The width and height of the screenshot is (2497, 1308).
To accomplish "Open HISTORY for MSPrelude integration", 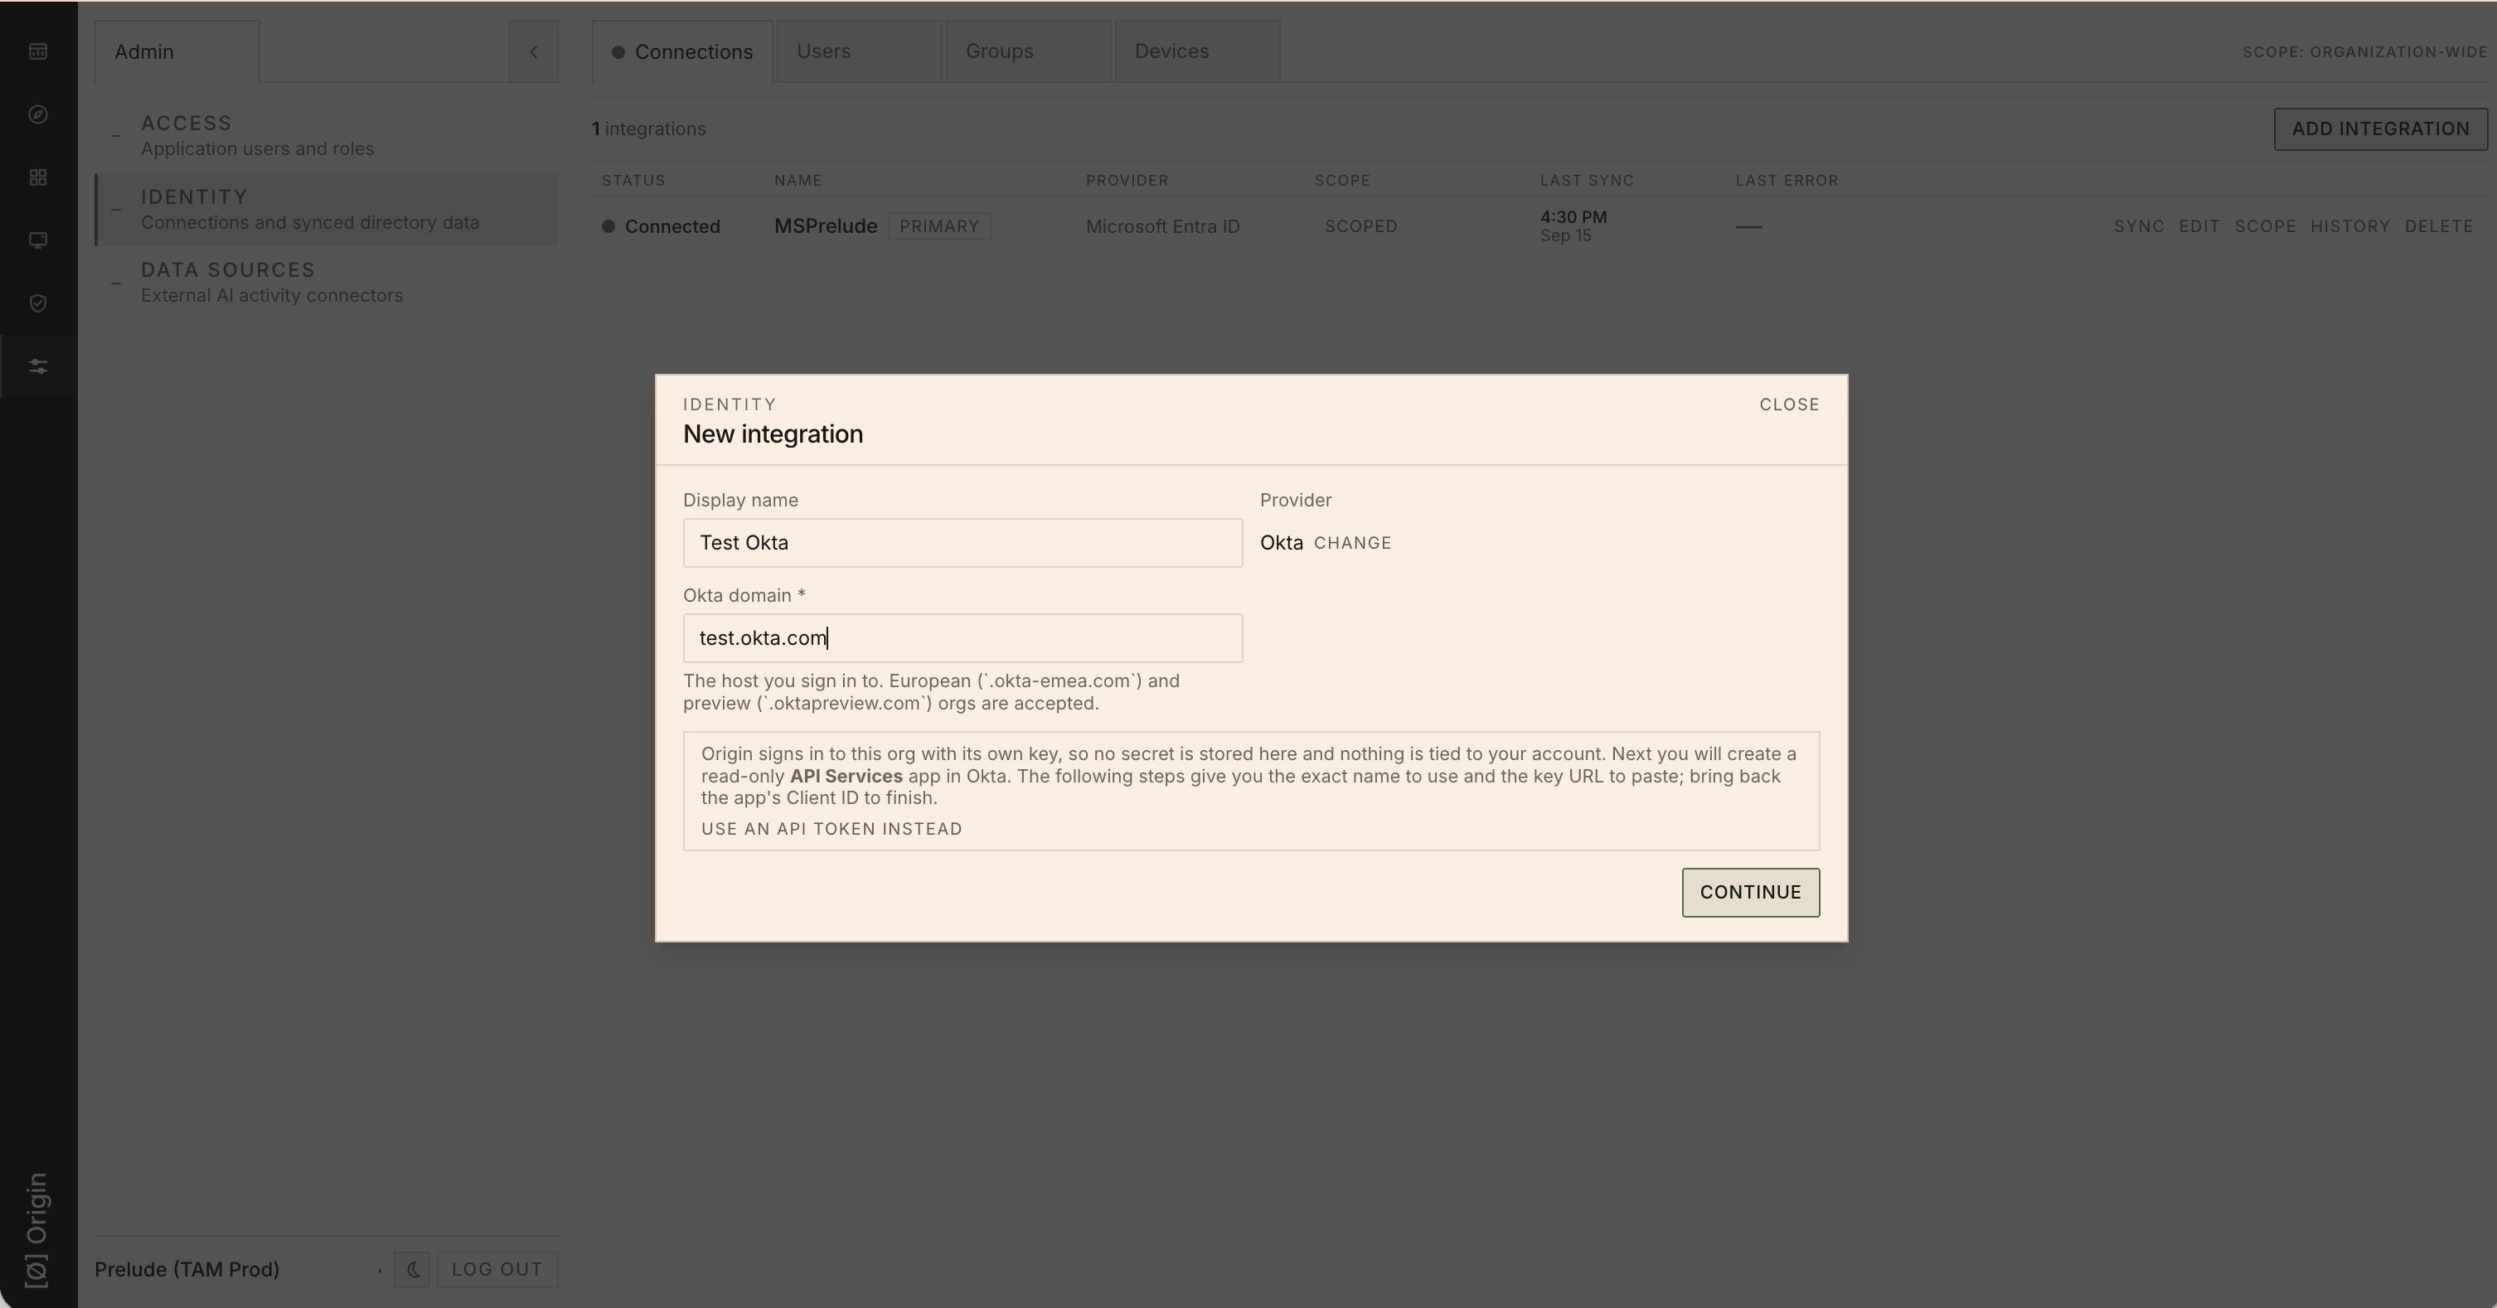I will (x=2349, y=225).
